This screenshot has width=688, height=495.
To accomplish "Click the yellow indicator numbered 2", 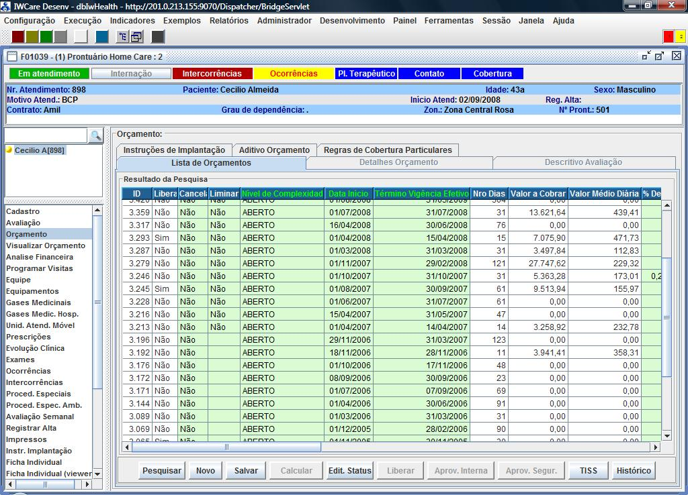I will (x=680, y=37).
